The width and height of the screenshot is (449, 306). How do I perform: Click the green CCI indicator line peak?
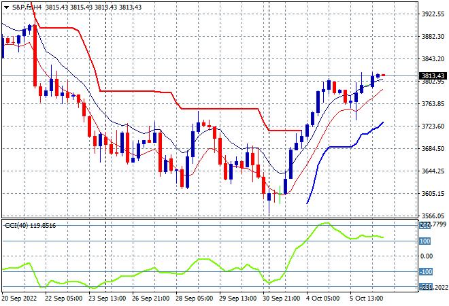pyautogui.click(x=326, y=223)
